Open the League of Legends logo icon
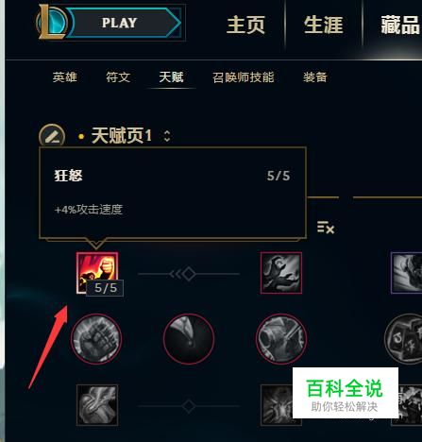 52,22
